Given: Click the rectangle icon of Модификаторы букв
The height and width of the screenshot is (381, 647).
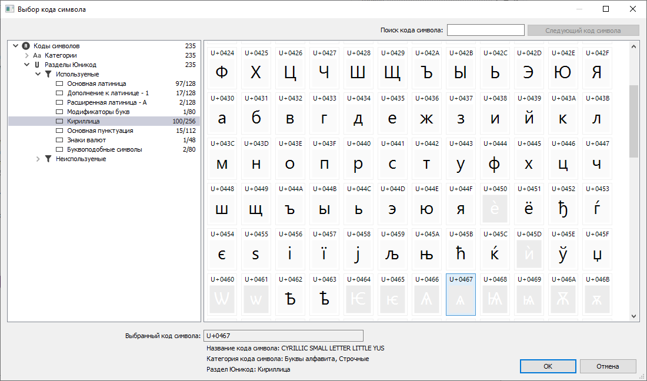Looking at the screenshot, I should (59, 112).
